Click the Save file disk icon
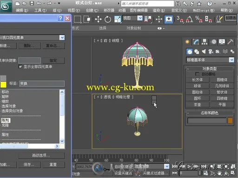The image size is (238, 178). (32, 3)
